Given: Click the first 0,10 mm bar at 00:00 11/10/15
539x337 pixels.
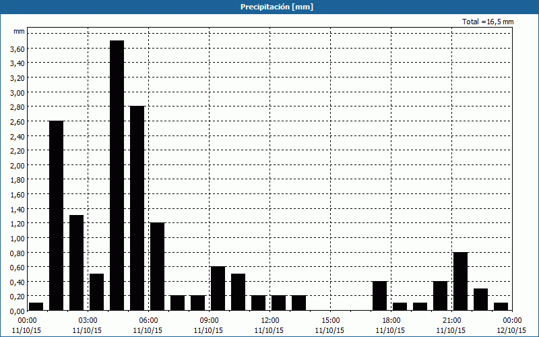Looking at the screenshot, I should click(x=36, y=307).
